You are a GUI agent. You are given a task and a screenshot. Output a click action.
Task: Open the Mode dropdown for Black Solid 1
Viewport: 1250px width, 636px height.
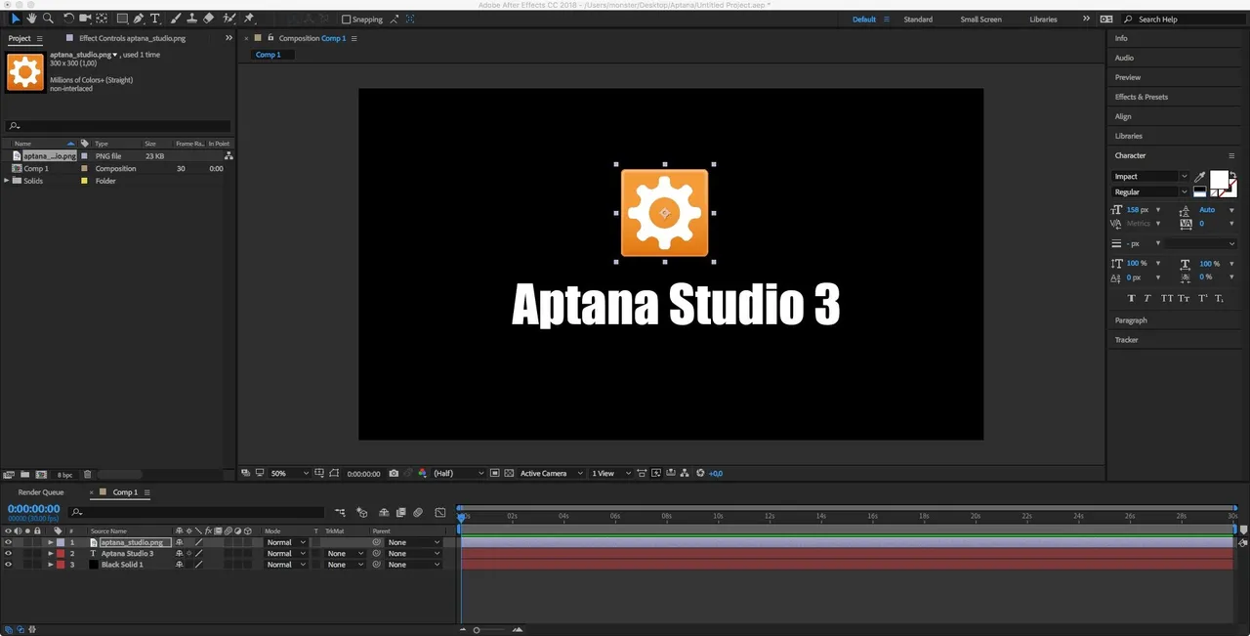(285, 565)
